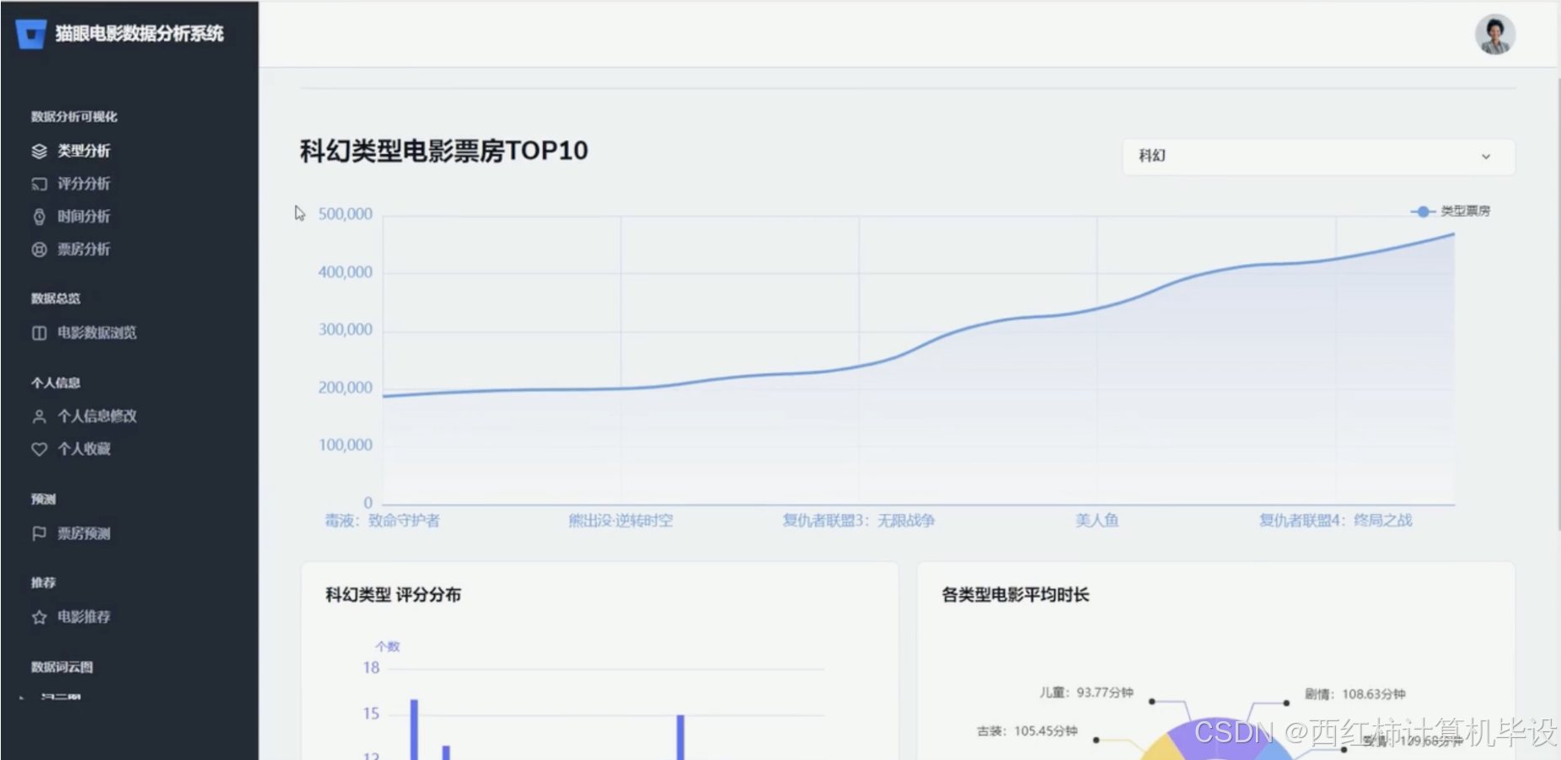Click the 数据总览 section header
Viewport: 1561px width, 760px height.
[56, 298]
